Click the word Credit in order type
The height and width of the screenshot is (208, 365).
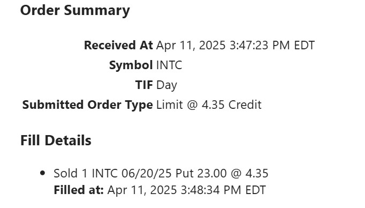[x=245, y=105]
